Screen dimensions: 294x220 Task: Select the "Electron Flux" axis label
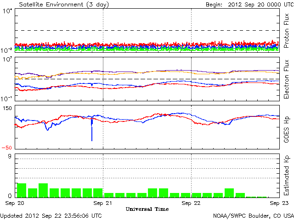286,79
